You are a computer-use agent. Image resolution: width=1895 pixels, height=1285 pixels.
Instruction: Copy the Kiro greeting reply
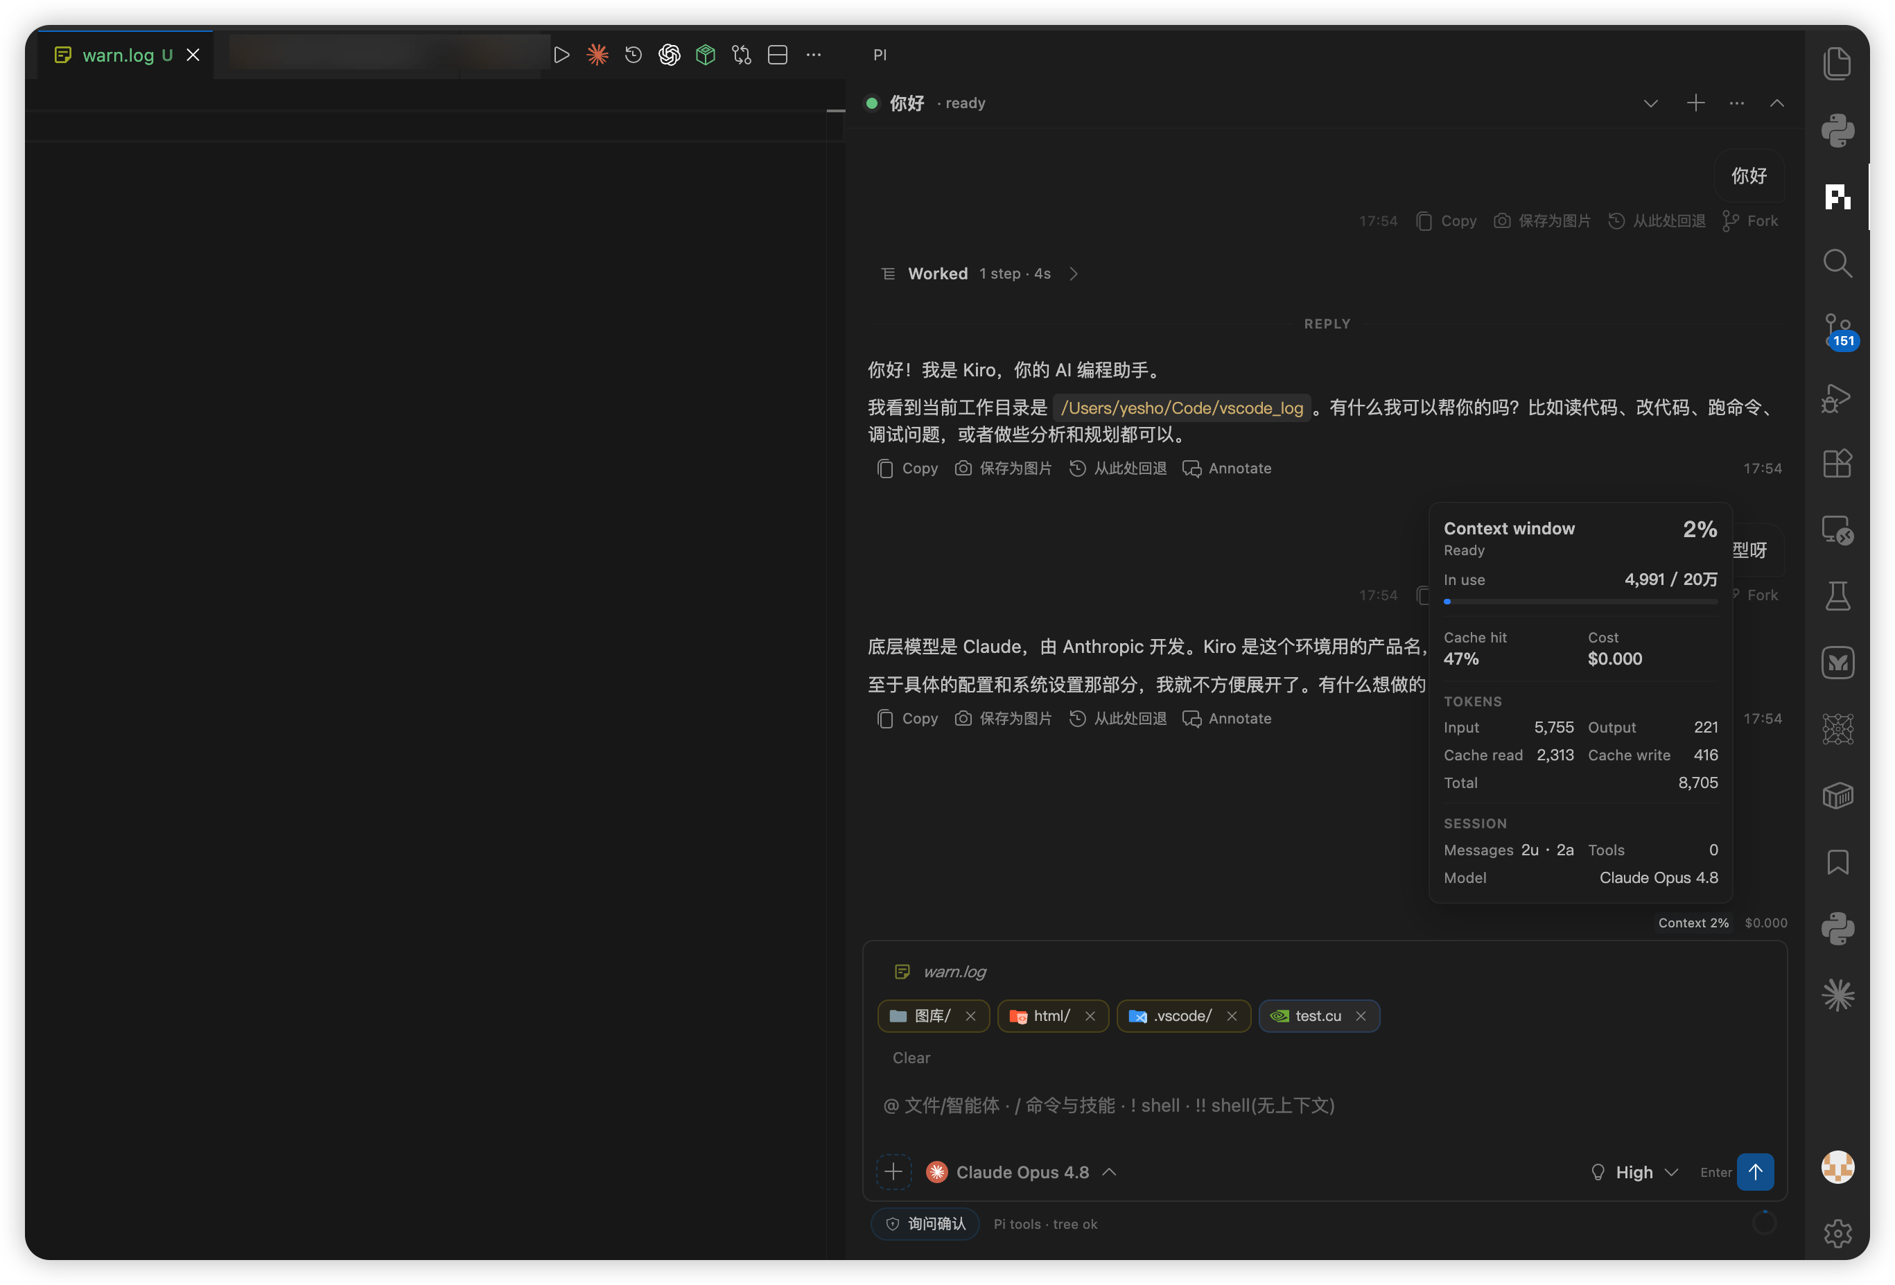907,468
